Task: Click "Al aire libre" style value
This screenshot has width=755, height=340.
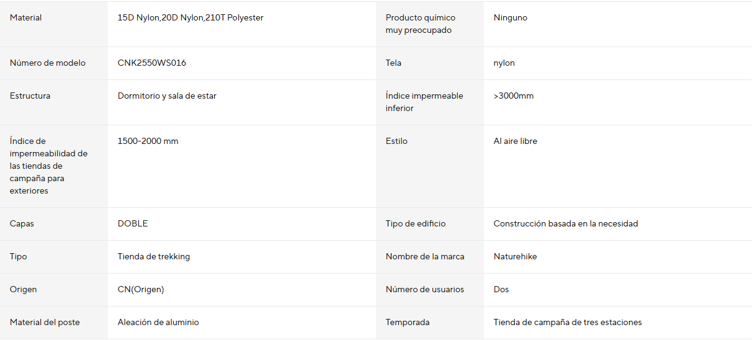Action: click(516, 141)
